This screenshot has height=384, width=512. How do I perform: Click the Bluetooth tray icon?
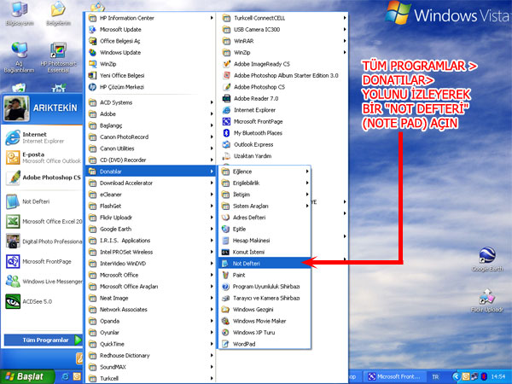point(484,376)
